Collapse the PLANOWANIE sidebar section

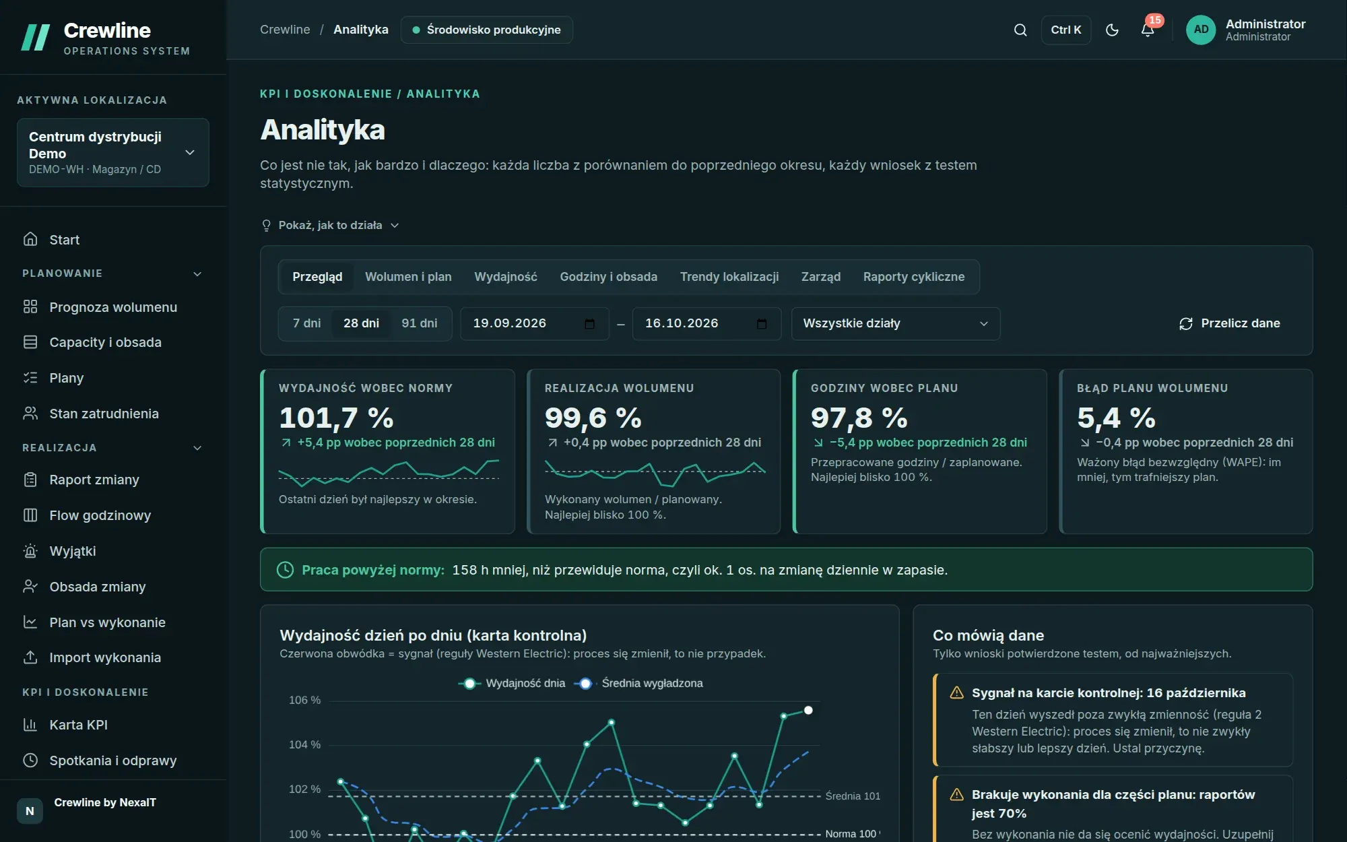click(112, 273)
